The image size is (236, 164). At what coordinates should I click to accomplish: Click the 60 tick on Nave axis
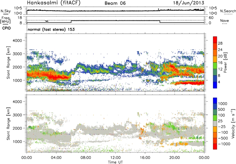(211, 18)
